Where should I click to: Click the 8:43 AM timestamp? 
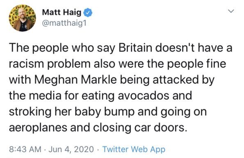coord(25,149)
